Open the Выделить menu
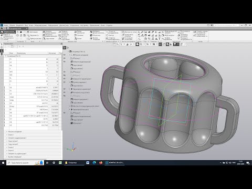 (20, 25)
